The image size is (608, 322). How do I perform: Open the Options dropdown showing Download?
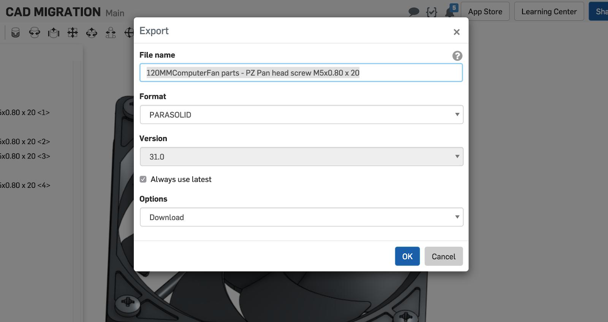click(301, 217)
